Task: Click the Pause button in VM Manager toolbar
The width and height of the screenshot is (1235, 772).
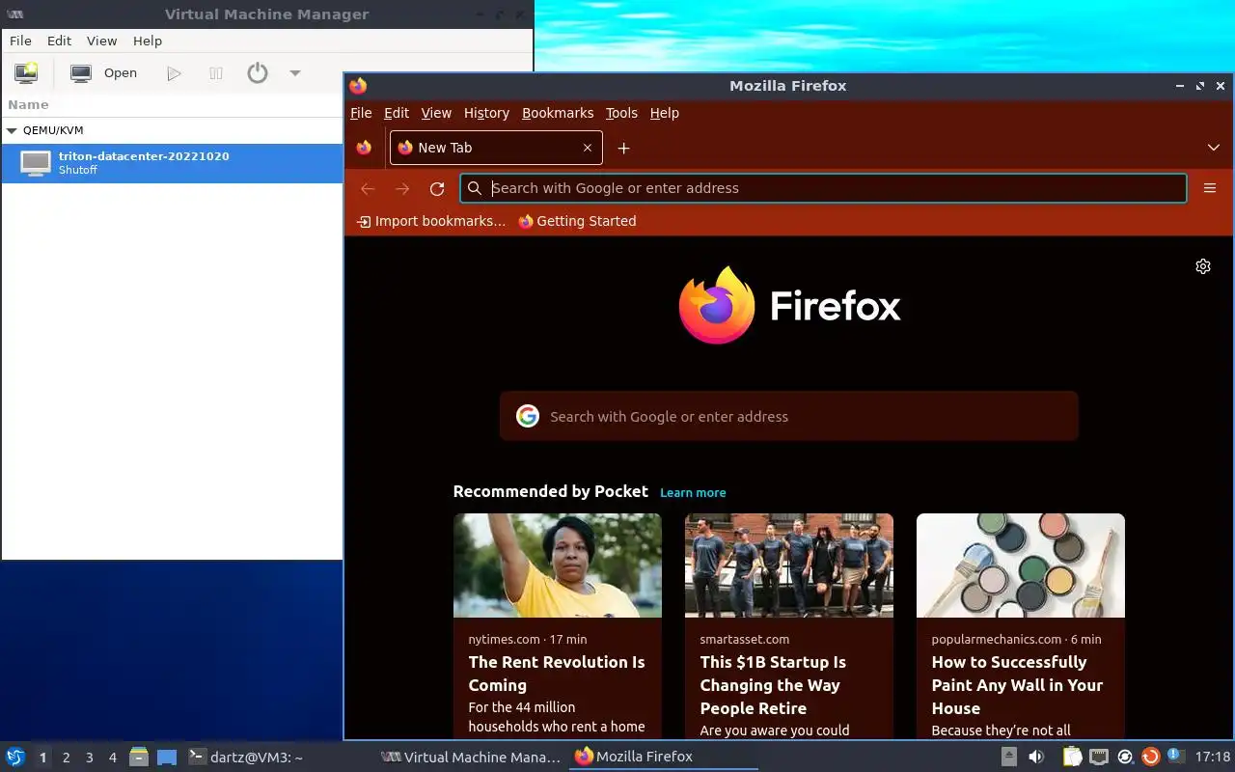Action: [x=216, y=73]
